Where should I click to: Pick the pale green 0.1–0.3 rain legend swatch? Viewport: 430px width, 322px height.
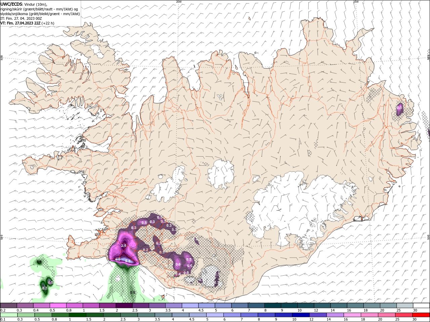click(9, 315)
